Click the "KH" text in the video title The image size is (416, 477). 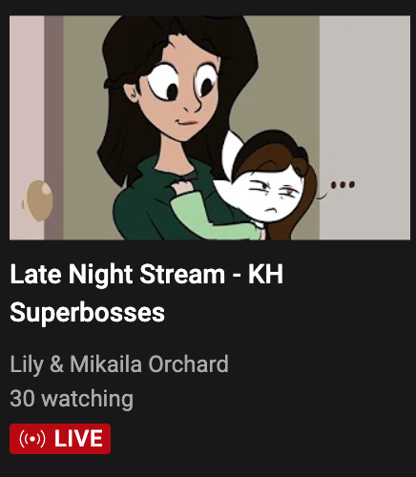[x=265, y=274]
